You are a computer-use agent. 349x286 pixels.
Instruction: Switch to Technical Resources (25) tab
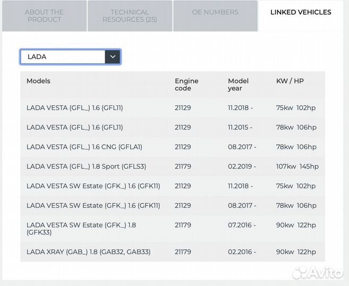point(130,16)
